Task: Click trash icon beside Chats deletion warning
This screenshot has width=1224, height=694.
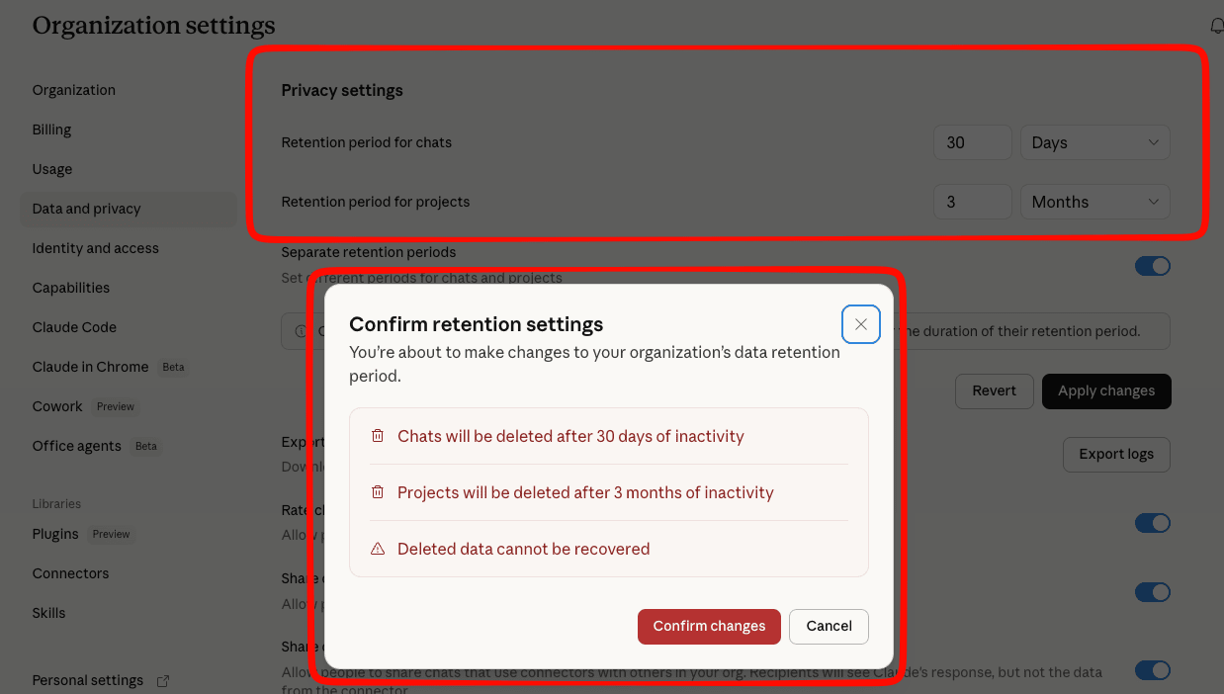Action: click(x=378, y=436)
